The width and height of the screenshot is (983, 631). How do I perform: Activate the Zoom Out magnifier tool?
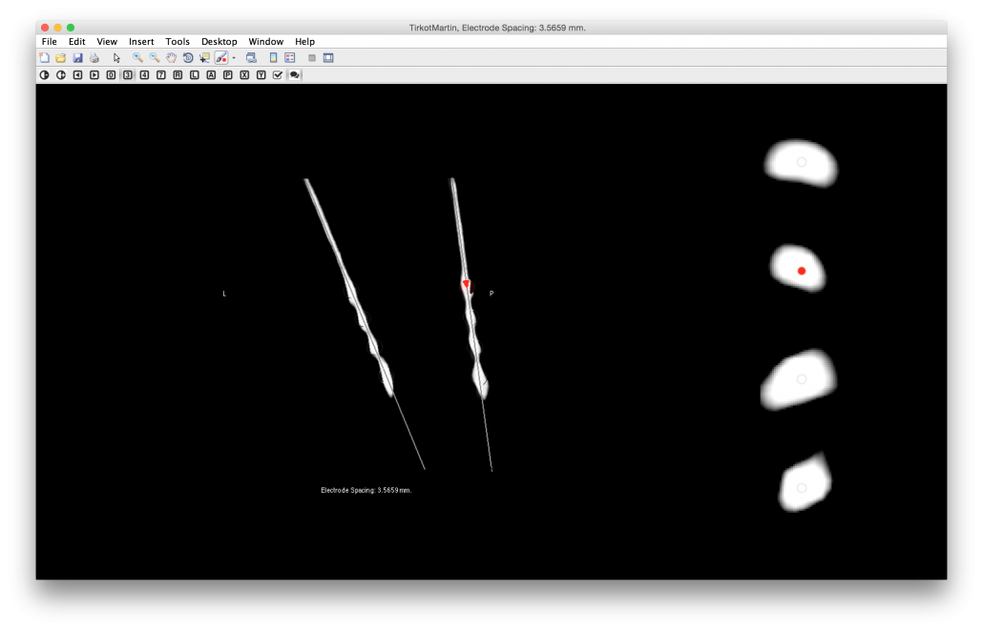(x=155, y=57)
